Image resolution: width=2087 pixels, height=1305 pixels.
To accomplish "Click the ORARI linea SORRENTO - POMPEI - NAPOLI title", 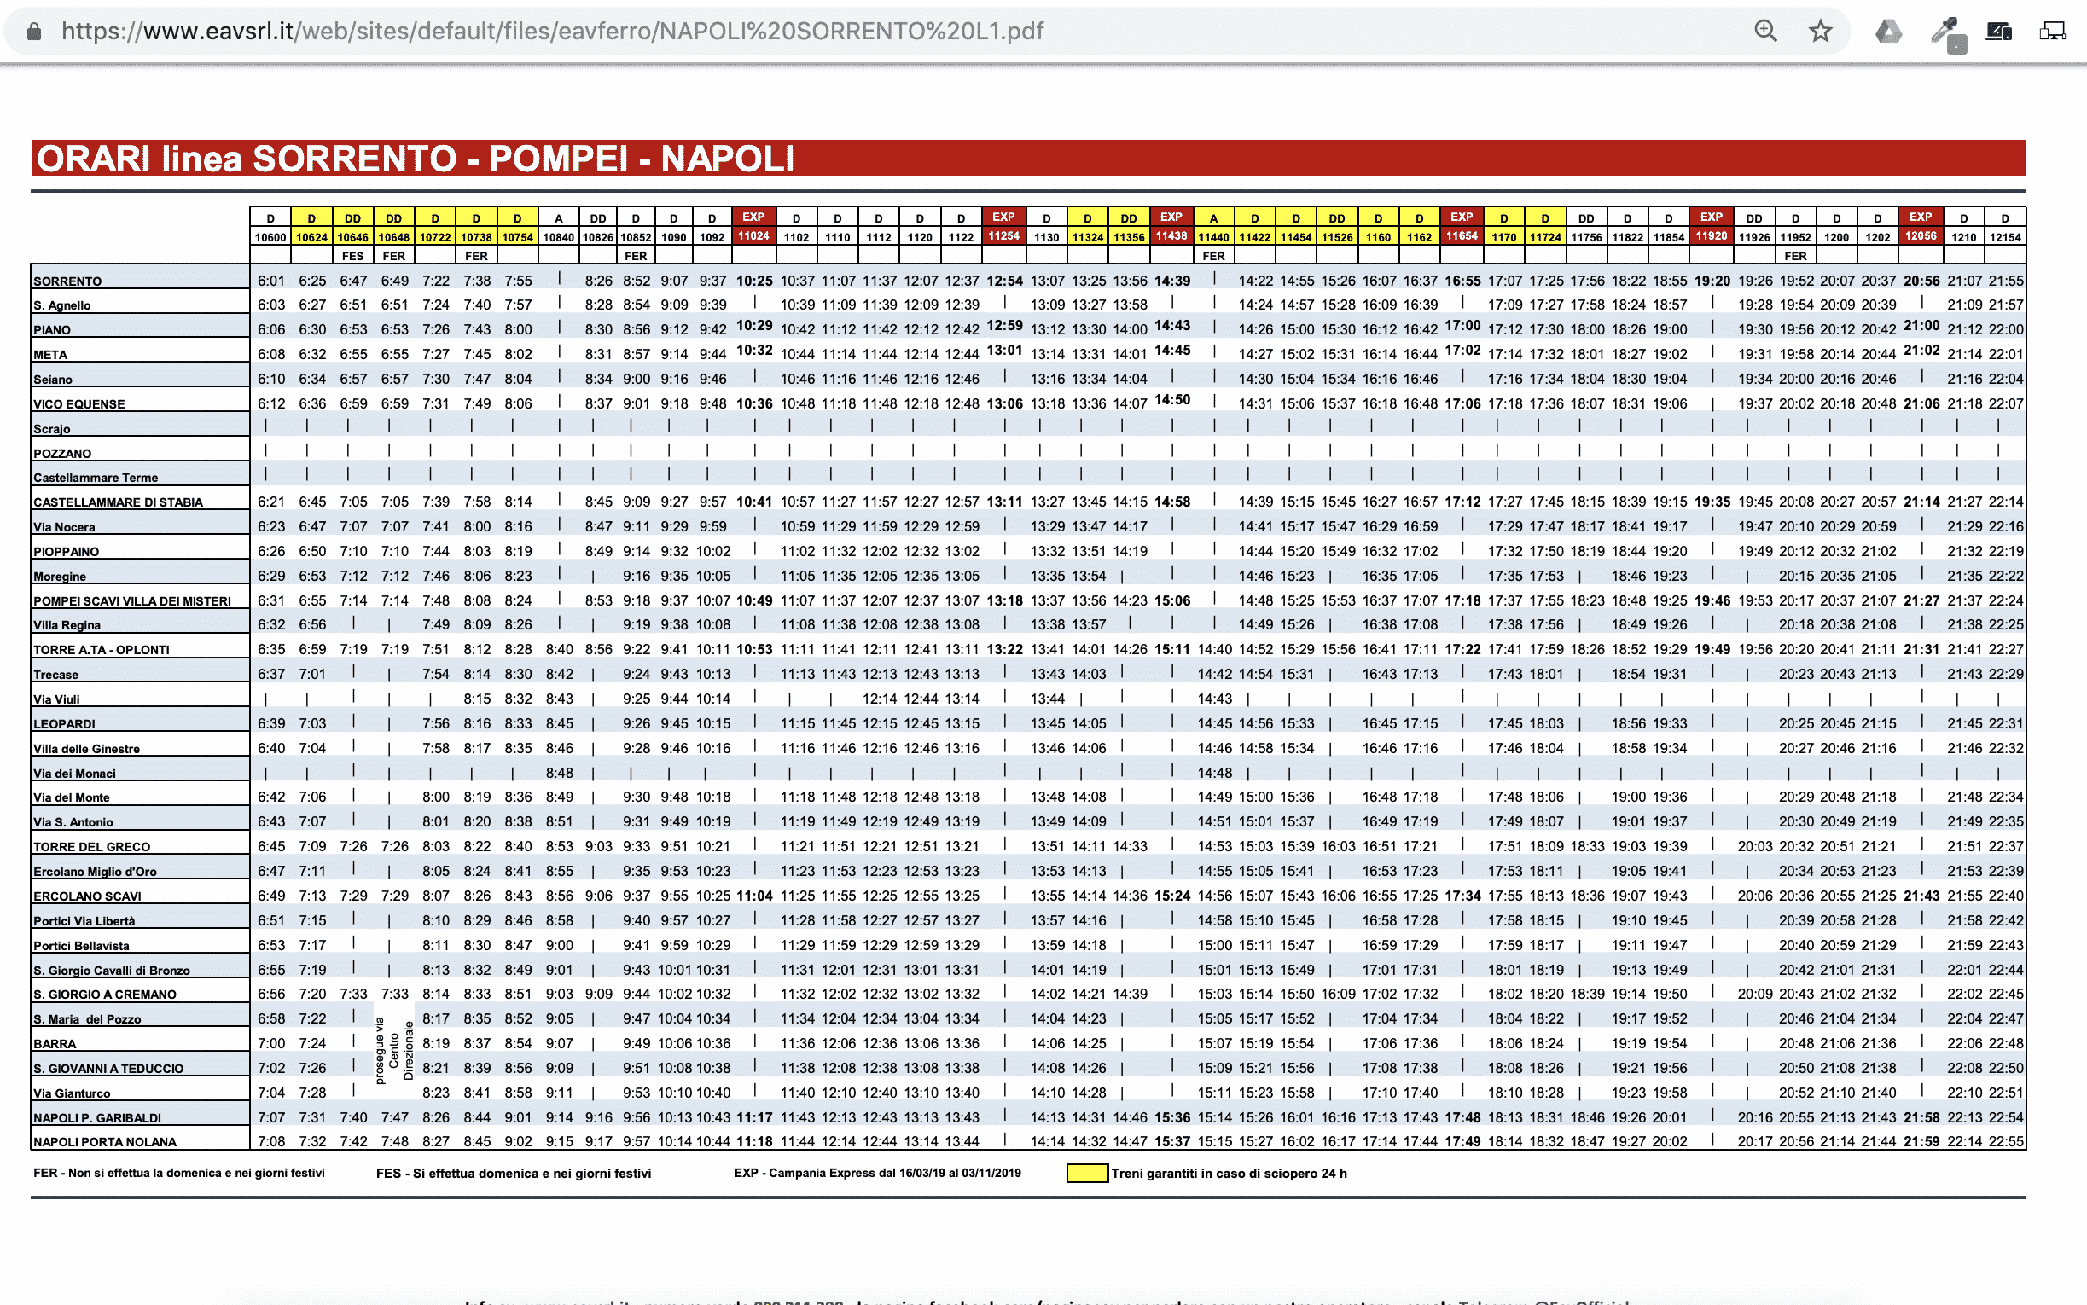I will pyautogui.click(x=416, y=159).
